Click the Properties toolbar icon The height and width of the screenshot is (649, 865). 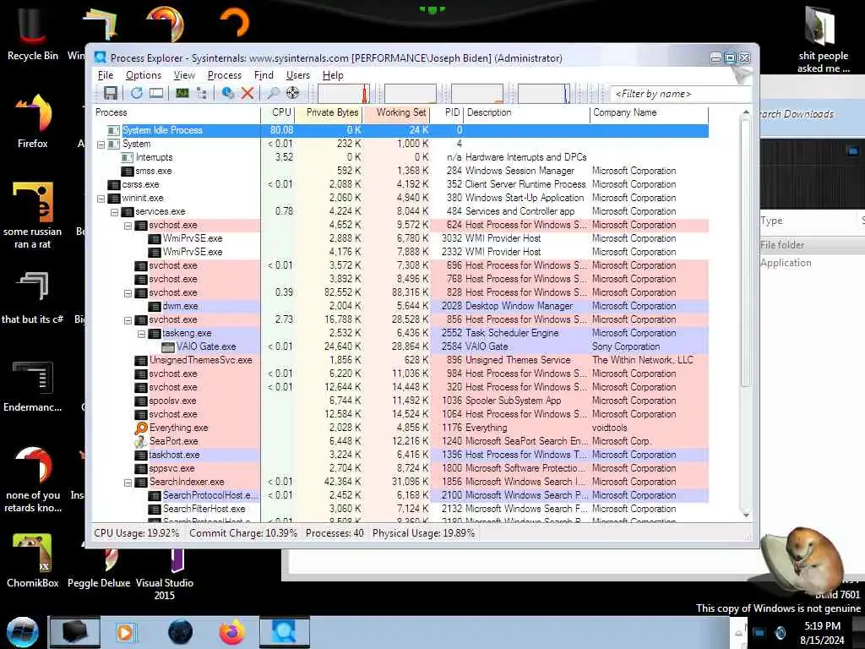click(227, 93)
